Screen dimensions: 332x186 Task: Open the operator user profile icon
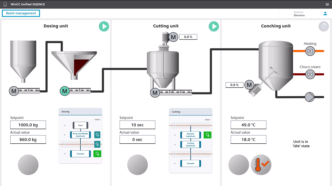[x=325, y=13]
